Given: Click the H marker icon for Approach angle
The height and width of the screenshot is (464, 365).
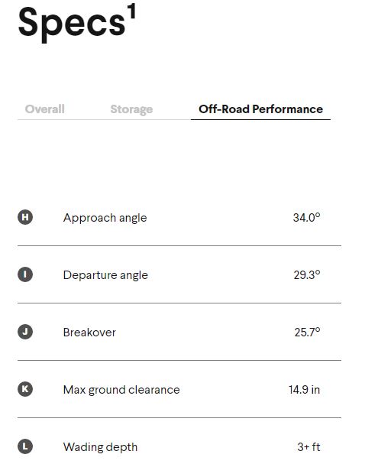Looking at the screenshot, I should pos(25,217).
